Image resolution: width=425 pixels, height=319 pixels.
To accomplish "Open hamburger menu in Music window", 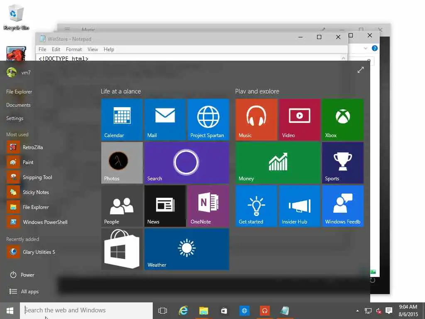I will point(67,29).
